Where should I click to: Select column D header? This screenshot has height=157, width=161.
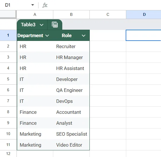click(x=144, y=14)
